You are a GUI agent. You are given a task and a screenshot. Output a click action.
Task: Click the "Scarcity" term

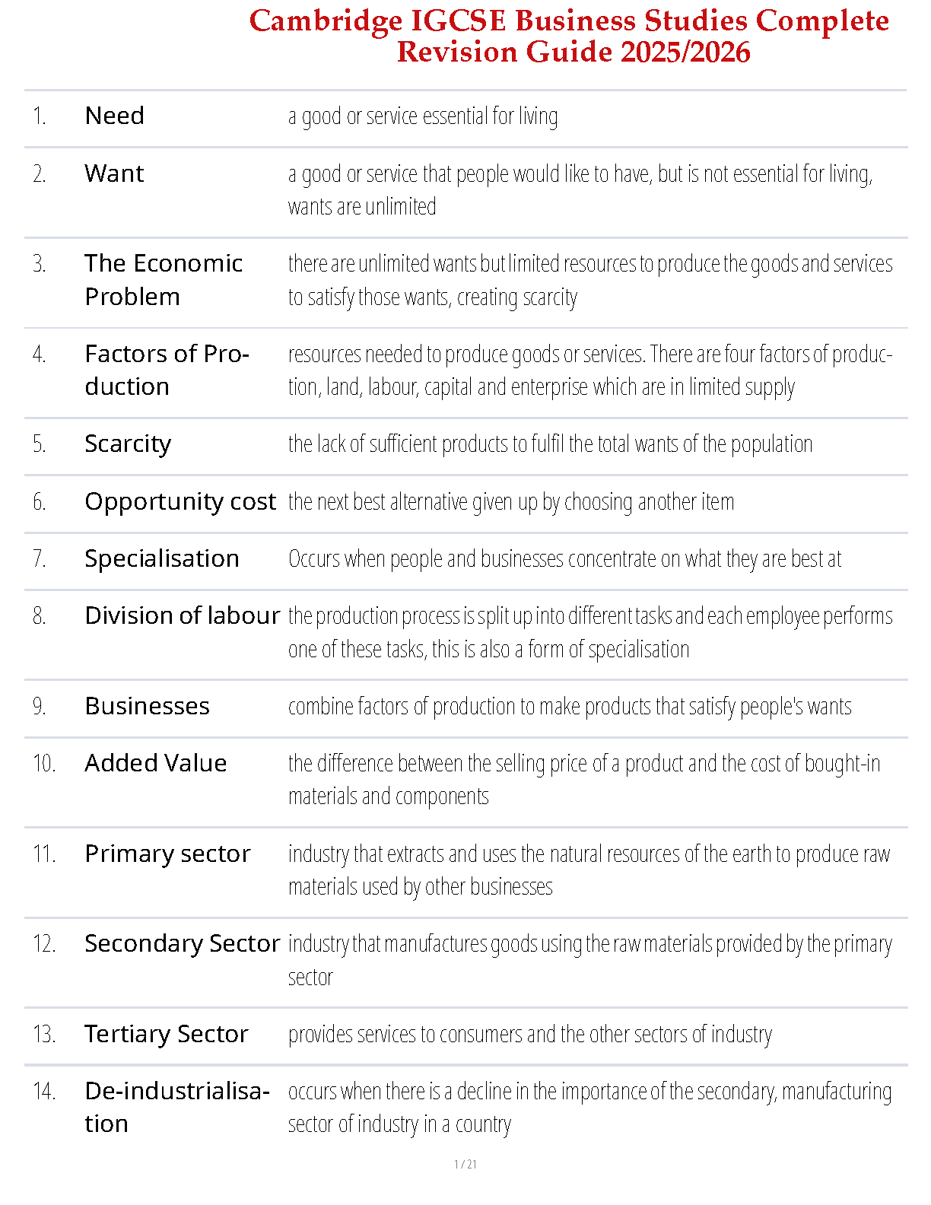point(128,444)
